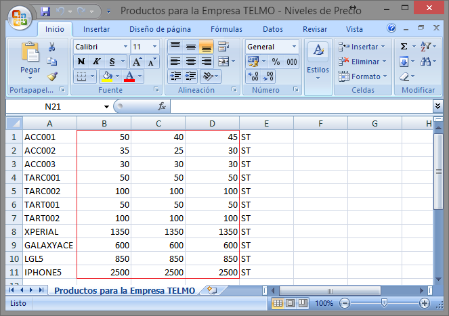Apply accounting number format
The image size is (449, 316).
(253, 62)
